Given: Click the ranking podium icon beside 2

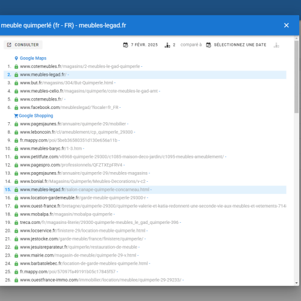Looking at the screenshot, I should [x=167, y=45].
